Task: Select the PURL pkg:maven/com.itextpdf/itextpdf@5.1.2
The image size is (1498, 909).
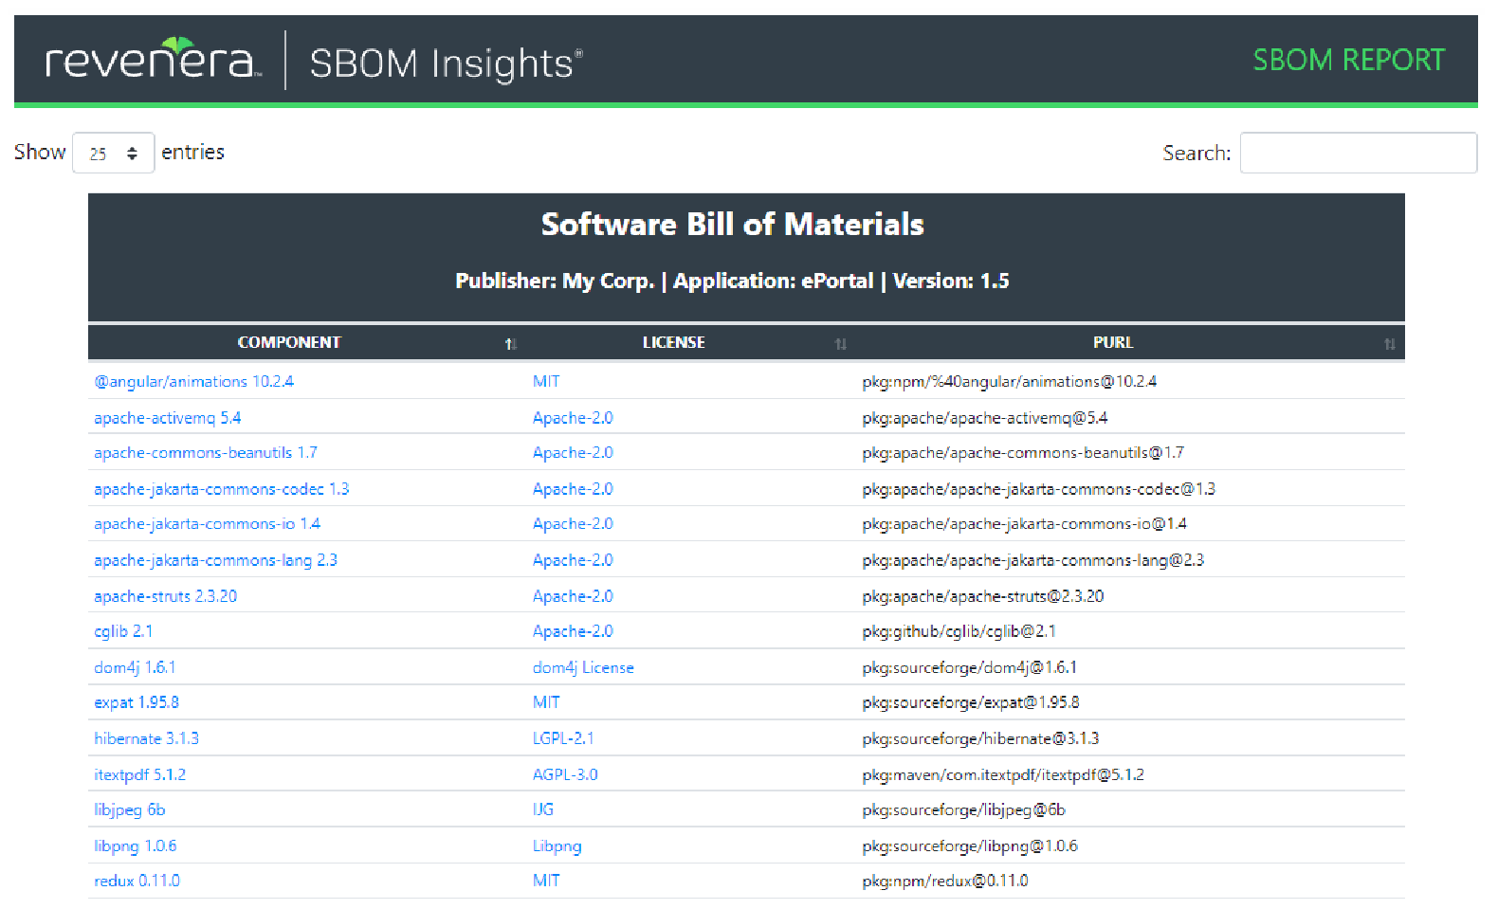Action: click(1003, 774)
